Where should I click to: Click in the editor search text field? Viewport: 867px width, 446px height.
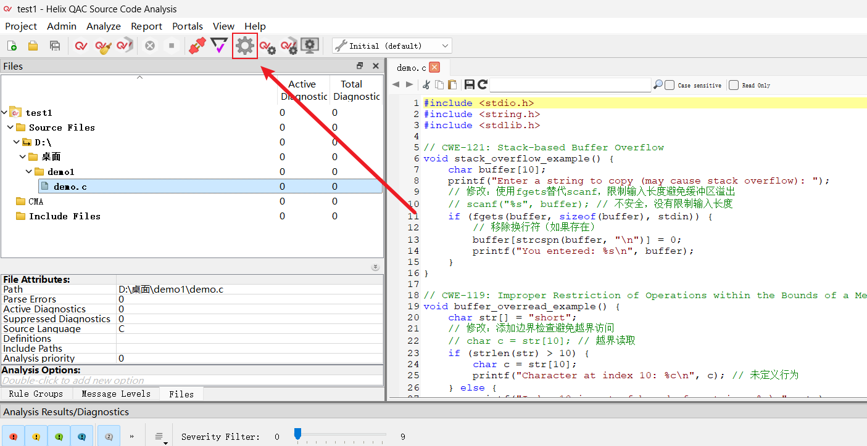570,84
